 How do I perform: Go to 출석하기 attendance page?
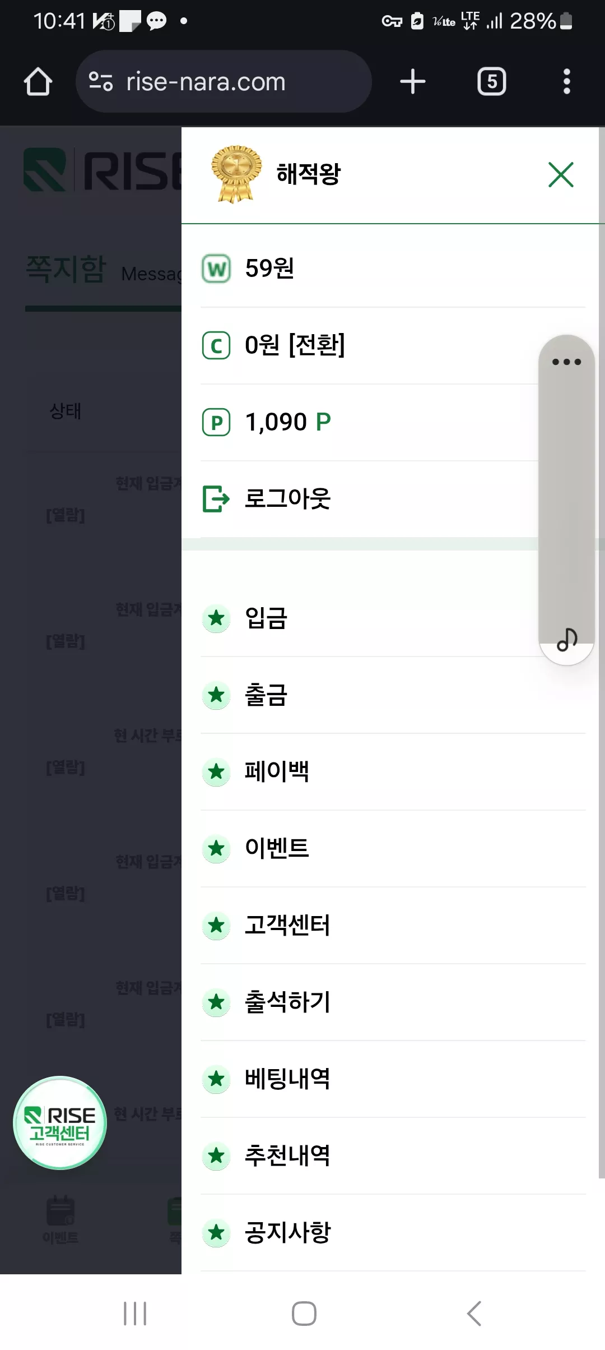(x=393, y=1002)
